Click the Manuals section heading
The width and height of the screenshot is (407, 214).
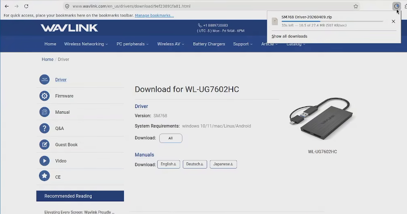[144, 155]
